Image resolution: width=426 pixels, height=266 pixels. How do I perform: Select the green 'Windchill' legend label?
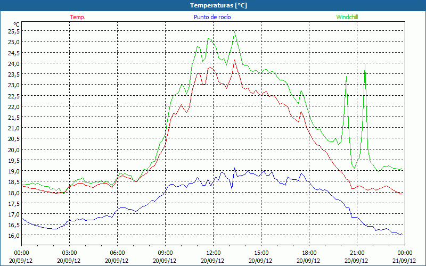click(x=347, y=17)
